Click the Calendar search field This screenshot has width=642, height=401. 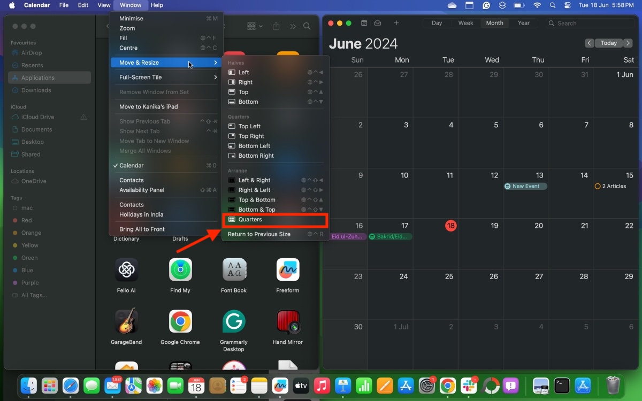coord(588,23)
